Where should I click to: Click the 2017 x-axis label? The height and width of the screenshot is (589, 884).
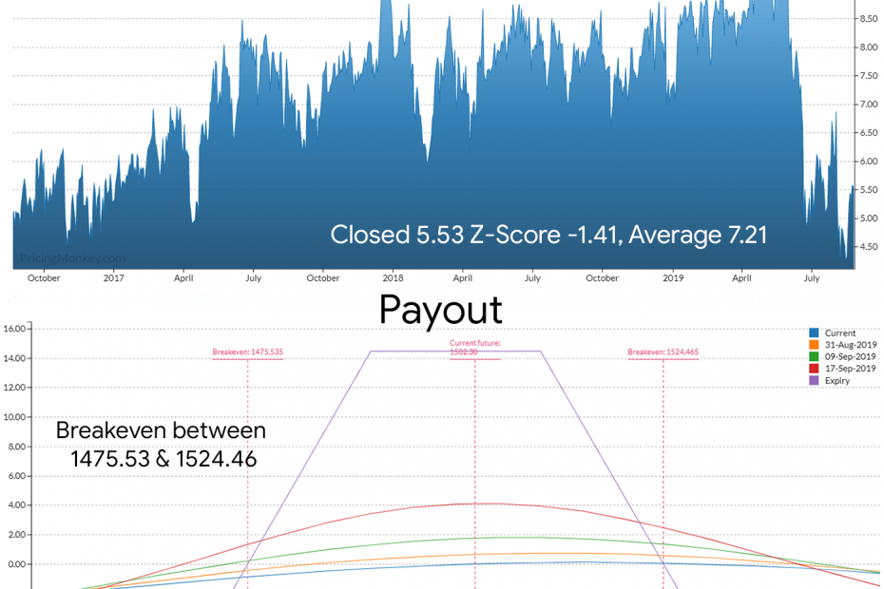[114, 277]
